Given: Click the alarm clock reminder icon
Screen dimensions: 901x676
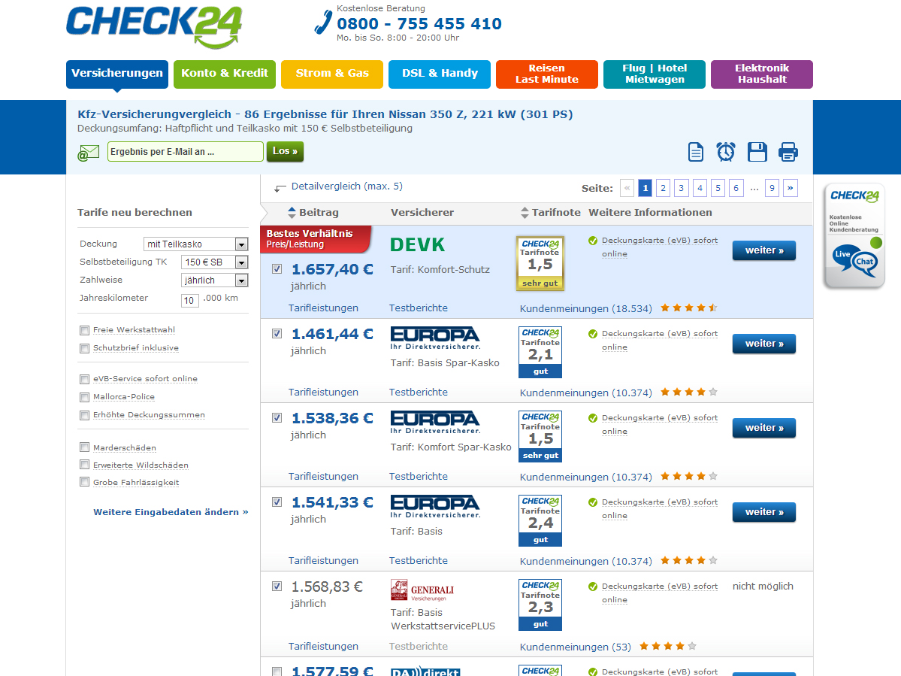Looking at the screenshot, I should coord(726,152).
